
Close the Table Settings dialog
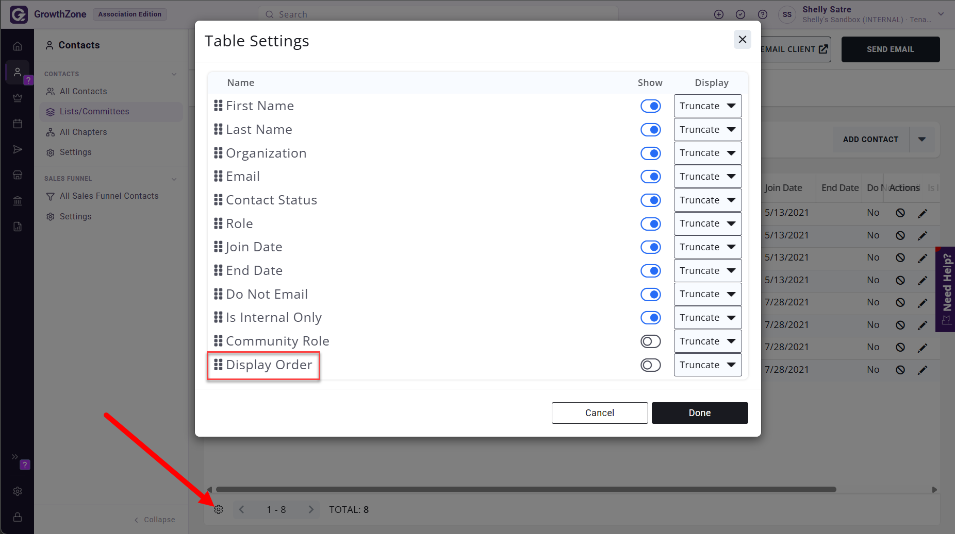pos(743,39)
